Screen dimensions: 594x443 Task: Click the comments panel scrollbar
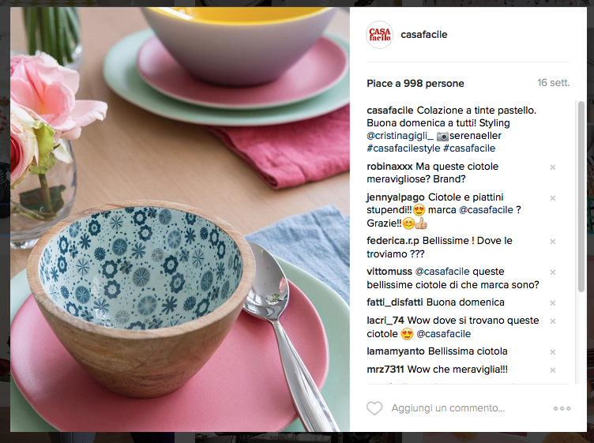[x=581, y=197]
